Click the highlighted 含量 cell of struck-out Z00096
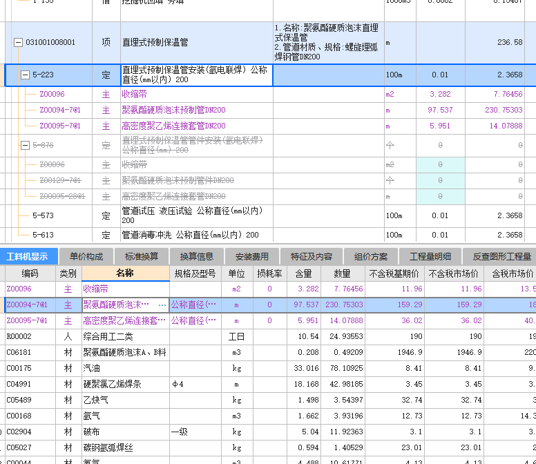536x464 pixels. click(x=440, y=165)
